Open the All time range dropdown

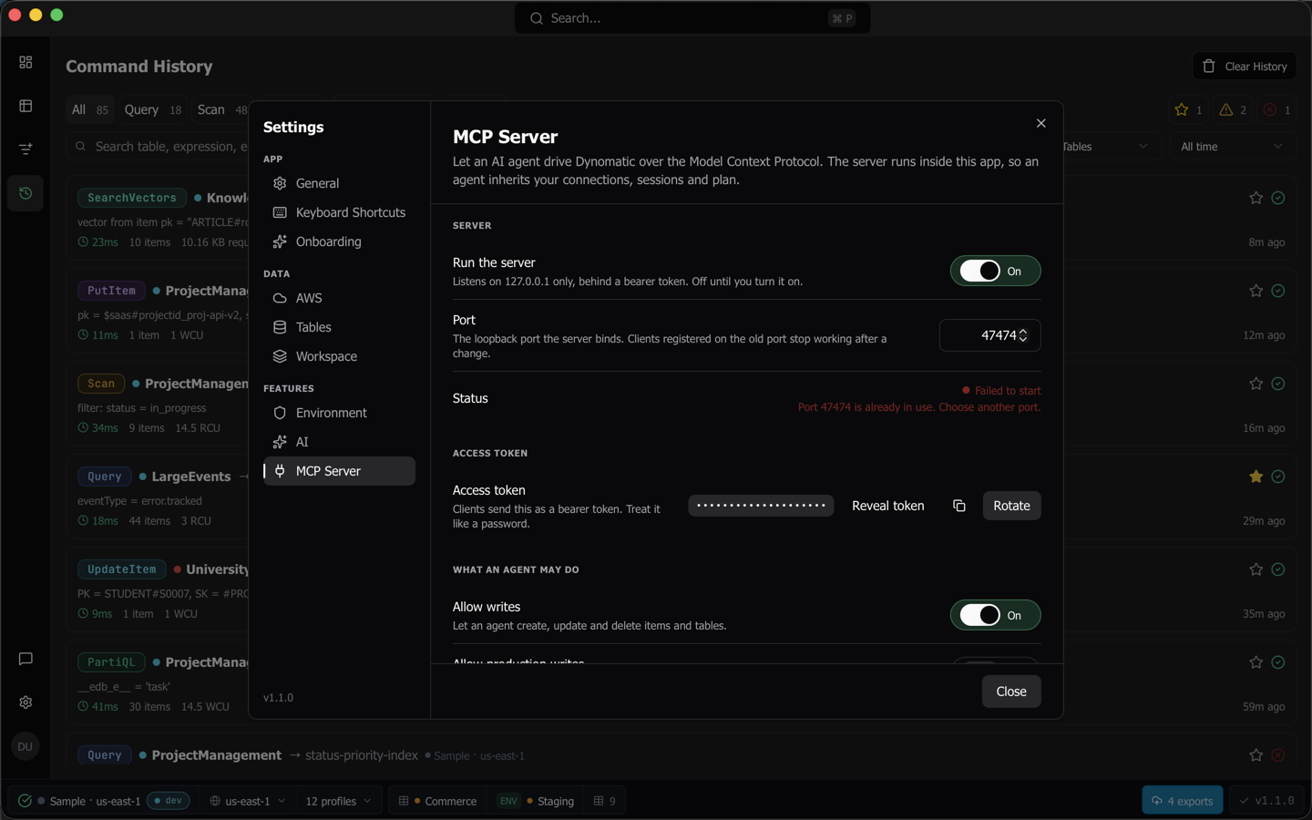(x=1232, y=147)
